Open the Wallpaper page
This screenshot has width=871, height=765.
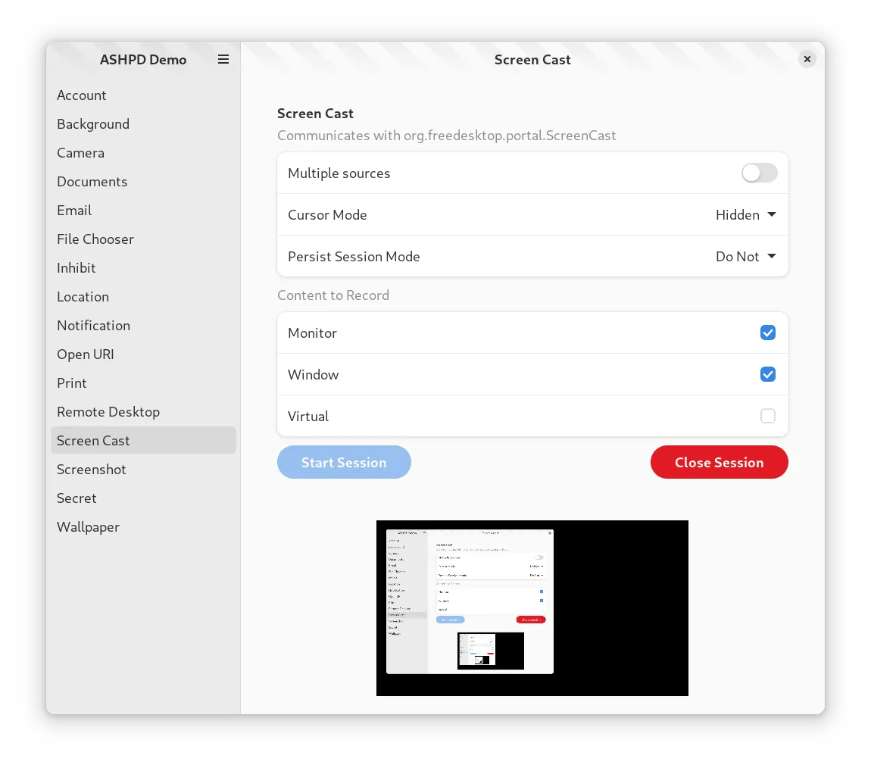[x=88, y=527]
